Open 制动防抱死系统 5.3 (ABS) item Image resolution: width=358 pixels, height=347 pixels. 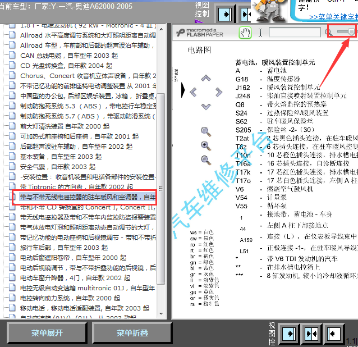(88, 106)
